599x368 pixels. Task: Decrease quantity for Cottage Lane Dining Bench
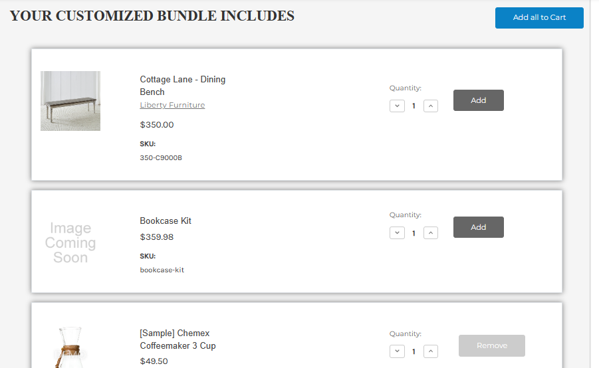[397, 106]
